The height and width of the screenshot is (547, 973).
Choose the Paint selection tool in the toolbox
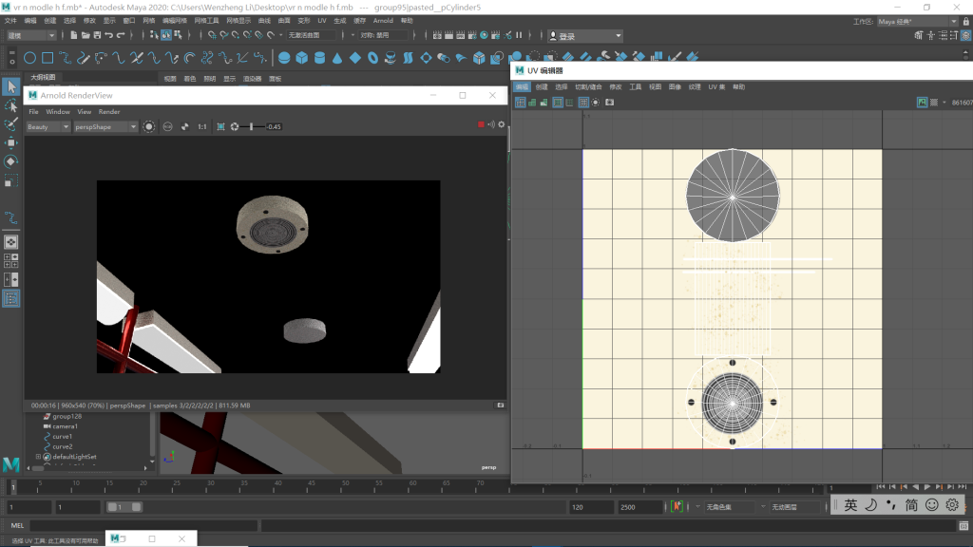point(11,124)
